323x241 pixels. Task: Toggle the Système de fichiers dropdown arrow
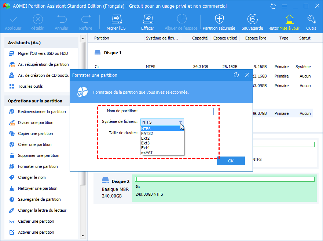[180, 122]
